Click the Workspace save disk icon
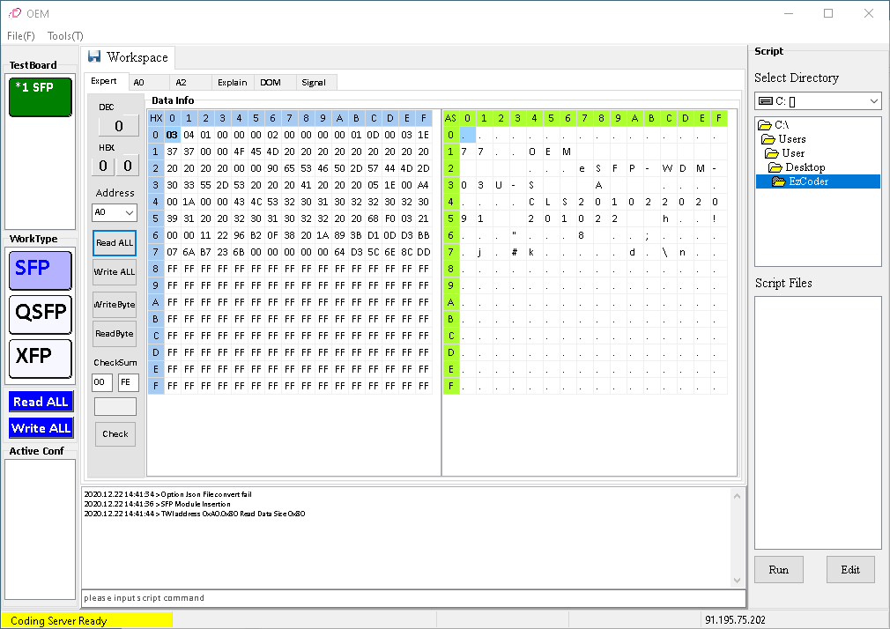The image size is (890, 629). [x=94, y=57]
